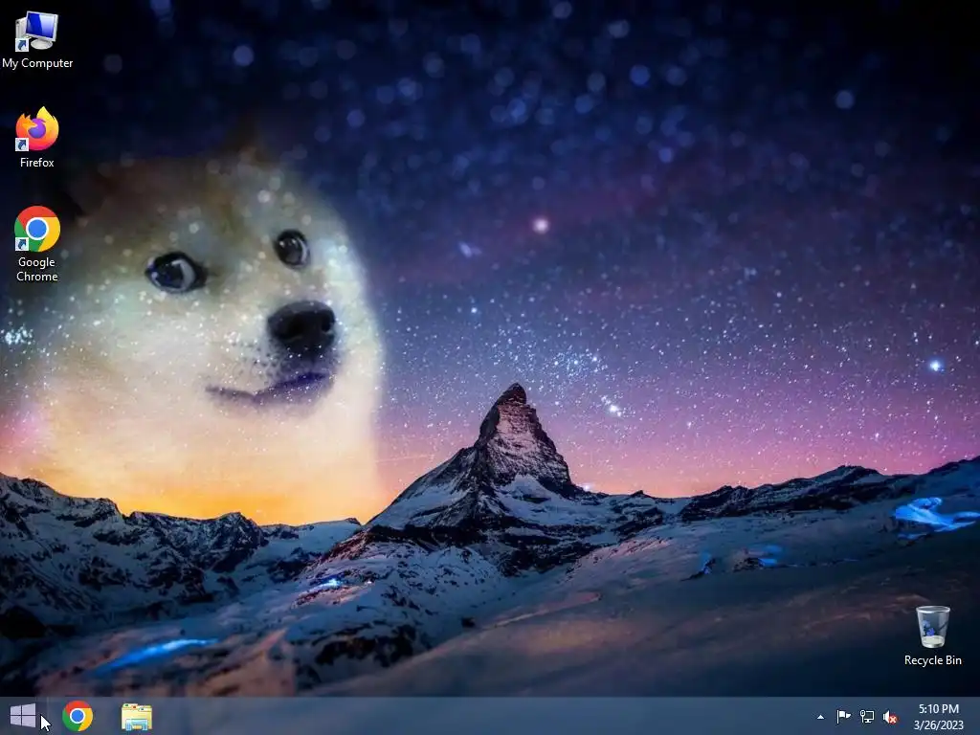The image size is (980, 735).
Task: Open the Windows Start menu
Action: tap(23, 716)
